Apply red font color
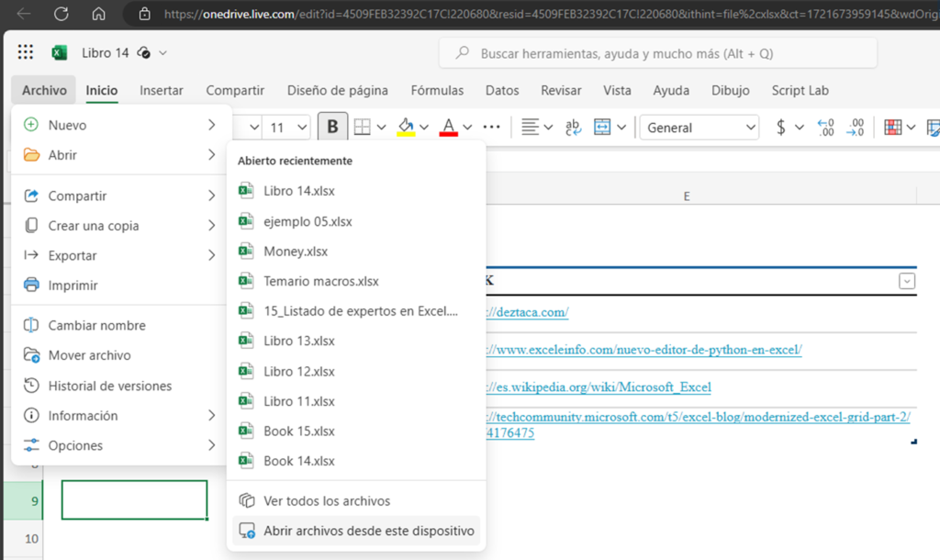The image size is (940, 560). pyautogui.click(x=448, y=127)
